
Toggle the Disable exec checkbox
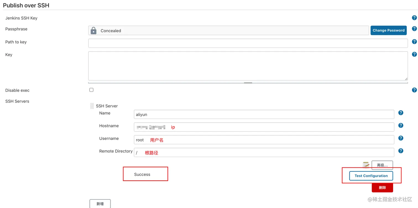[92, 90]
